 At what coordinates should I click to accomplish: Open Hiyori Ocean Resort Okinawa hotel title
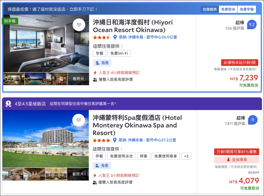pyautogui.click(x=133, y=26)
